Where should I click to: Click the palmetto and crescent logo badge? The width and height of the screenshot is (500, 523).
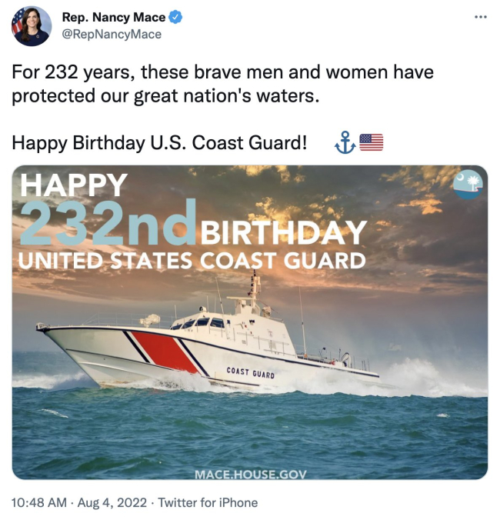click(x=468, y=185)
